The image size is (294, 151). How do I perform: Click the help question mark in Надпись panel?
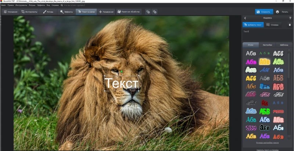click(290, 18)
